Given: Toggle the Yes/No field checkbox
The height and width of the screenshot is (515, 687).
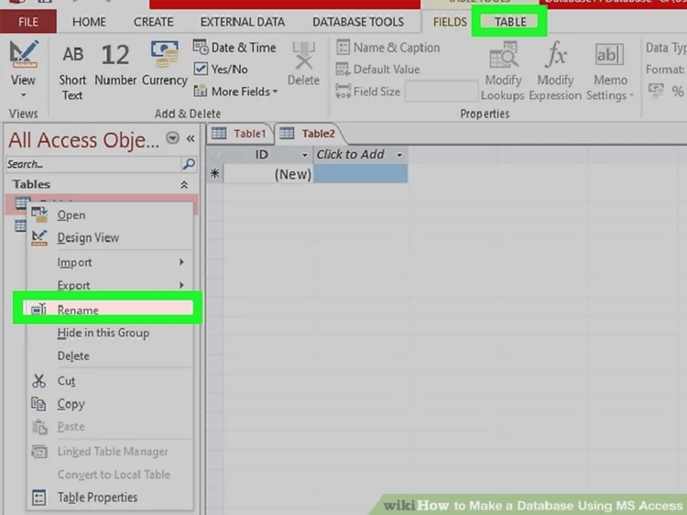Looking at the screenshot, I should click(x=202, y=69).
